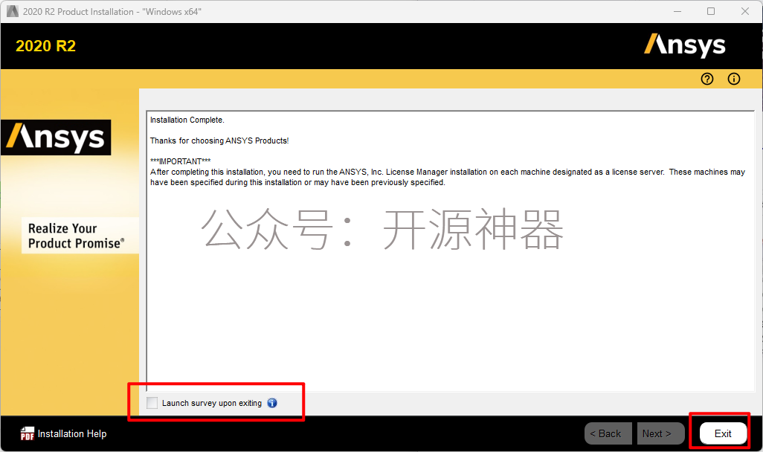Click the info icon beside the survey option

[x=272, y=403]
